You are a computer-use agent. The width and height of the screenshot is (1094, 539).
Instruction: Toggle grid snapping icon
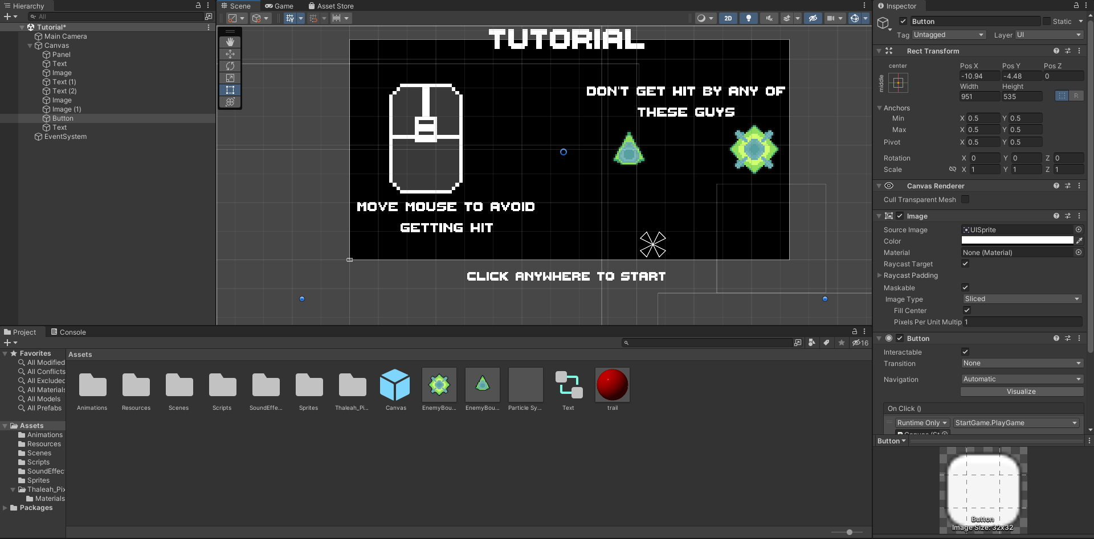pos(313,18)
